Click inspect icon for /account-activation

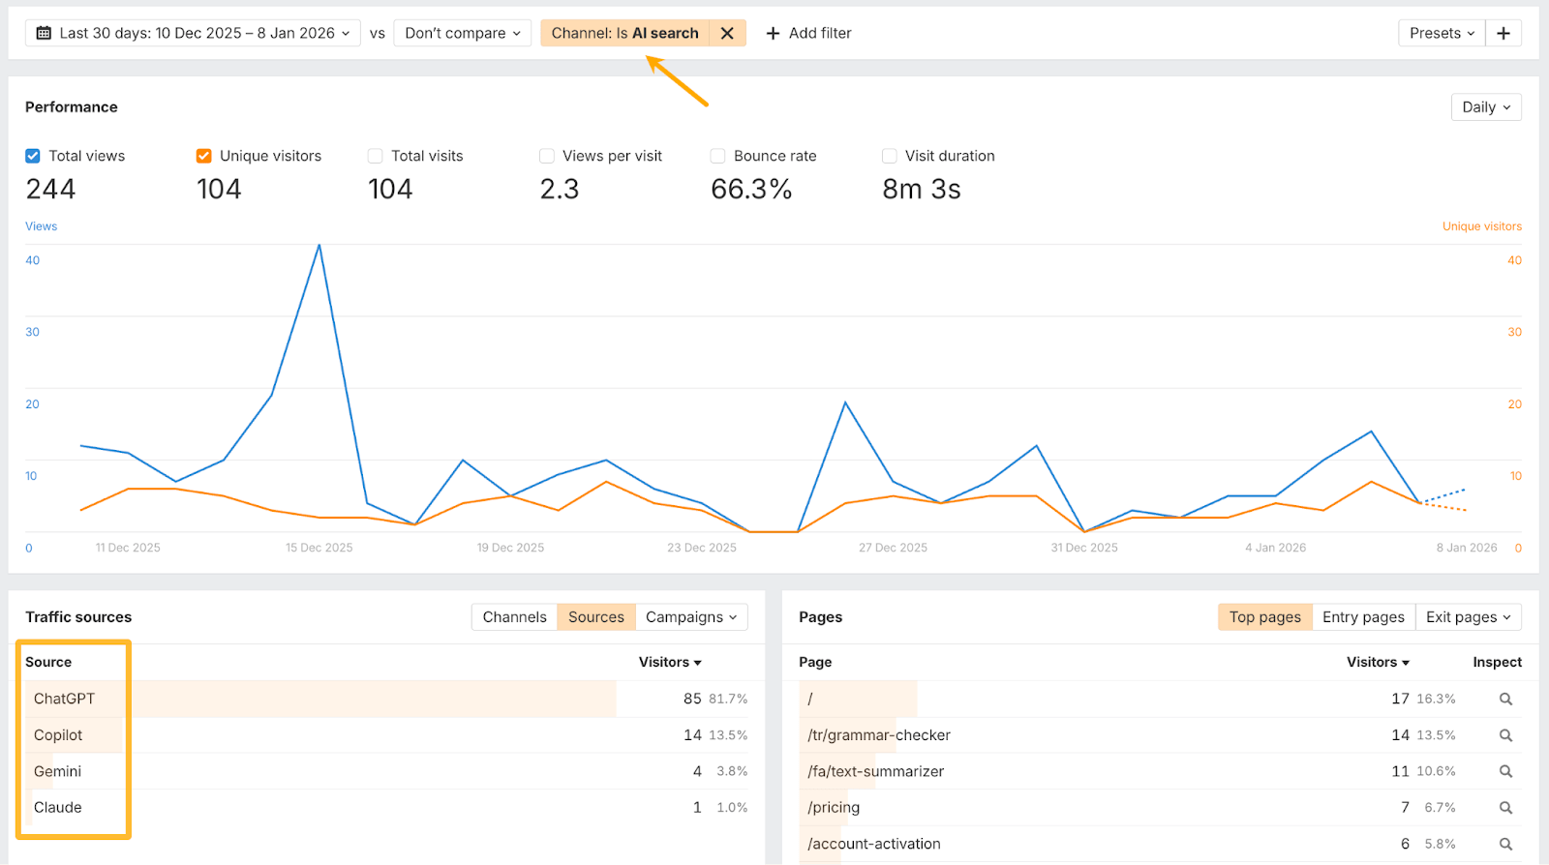pyautogui.click(x=1505, y=844)
